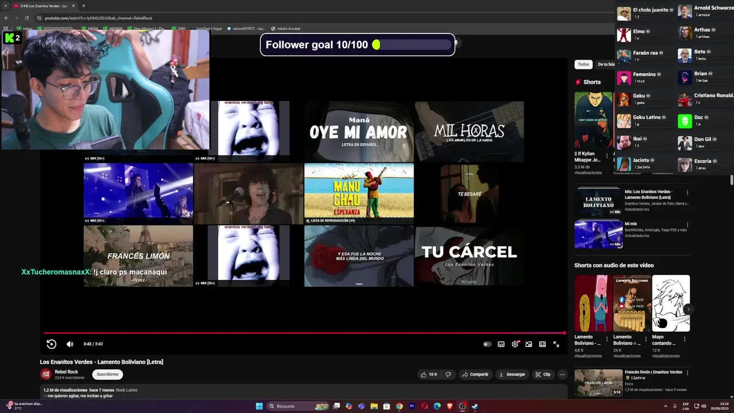
Task: Replay the finished YouTube video
Action: 51,344
